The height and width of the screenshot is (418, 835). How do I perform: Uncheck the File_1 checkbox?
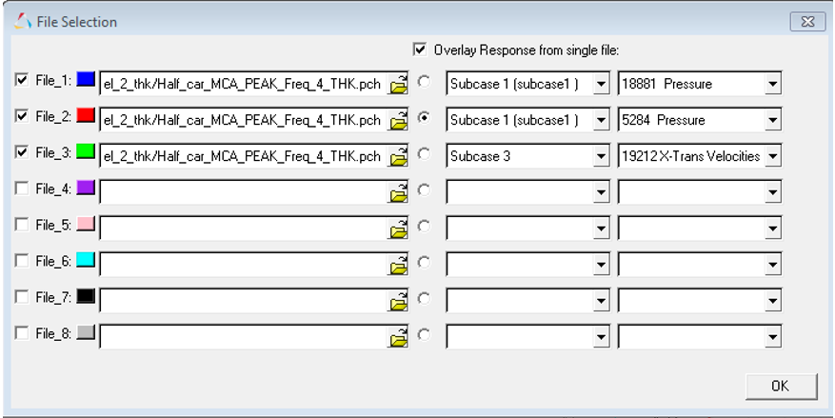pyautogui.click(x=21, y=83)
